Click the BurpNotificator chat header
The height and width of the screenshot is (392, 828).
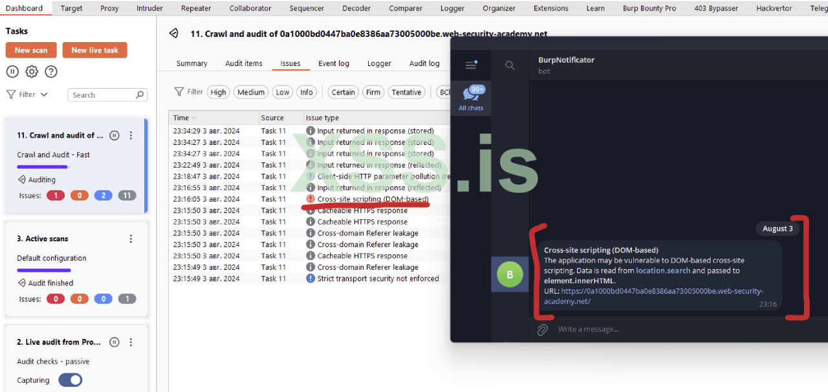(x=566, y=65)
